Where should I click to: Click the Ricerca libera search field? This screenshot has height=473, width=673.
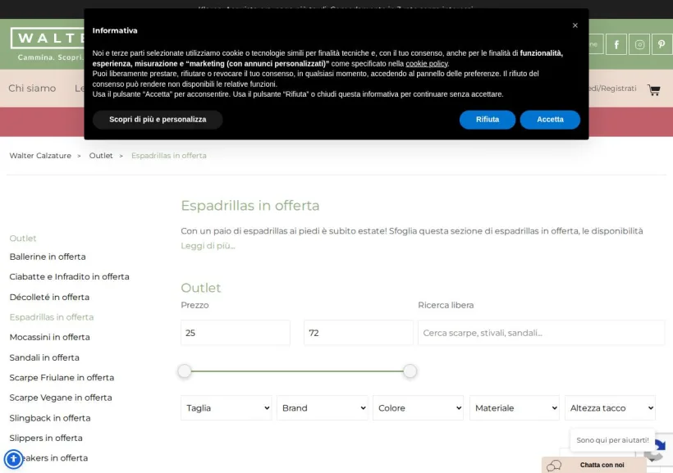pos(541,333)
